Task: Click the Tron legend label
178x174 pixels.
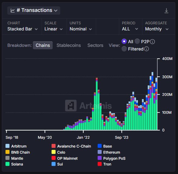Action: click(x=107, y=164)
